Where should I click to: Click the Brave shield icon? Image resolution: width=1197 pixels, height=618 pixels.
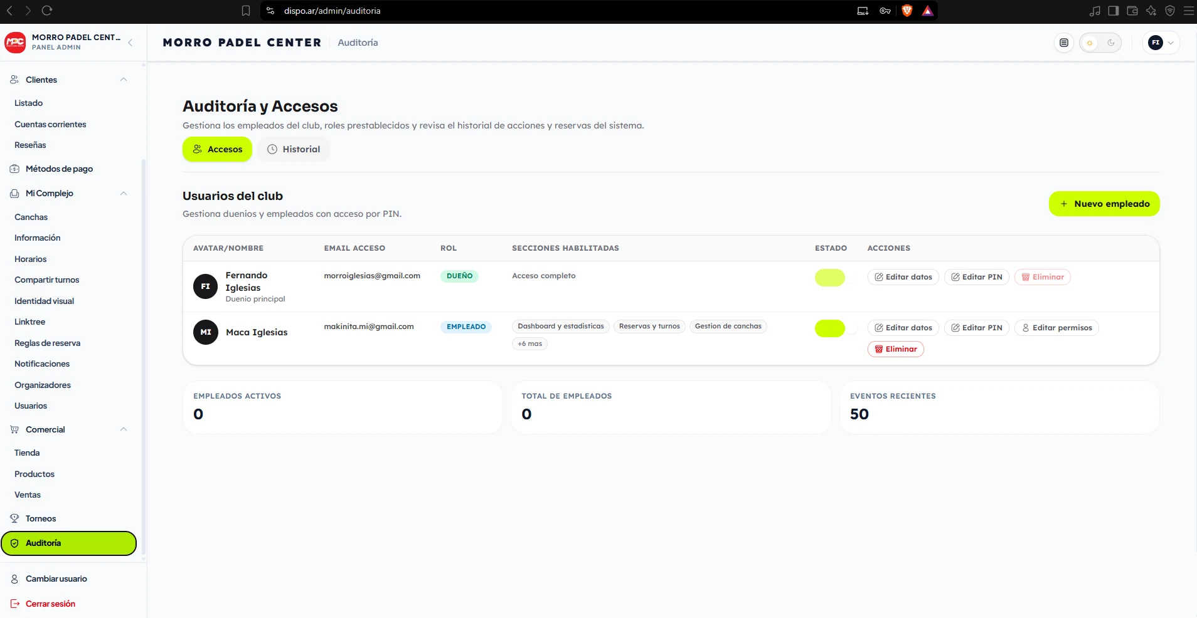(x=907, y=11)
